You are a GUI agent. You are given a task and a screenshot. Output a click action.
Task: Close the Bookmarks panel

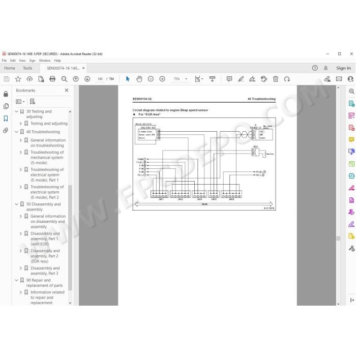coord(67,91)
